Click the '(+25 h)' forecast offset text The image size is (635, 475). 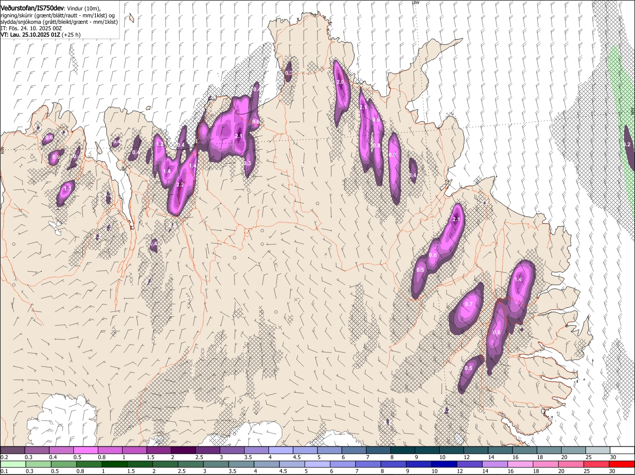[71, 35]
